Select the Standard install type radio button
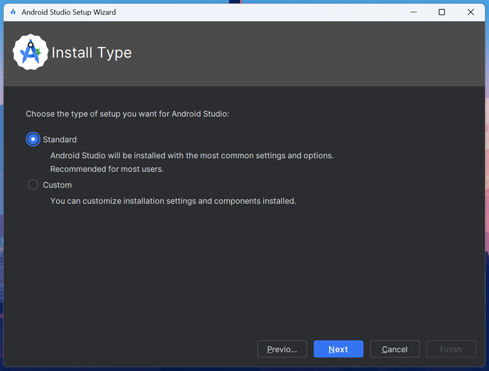The image size is (489, 371). tap(33, 139)
